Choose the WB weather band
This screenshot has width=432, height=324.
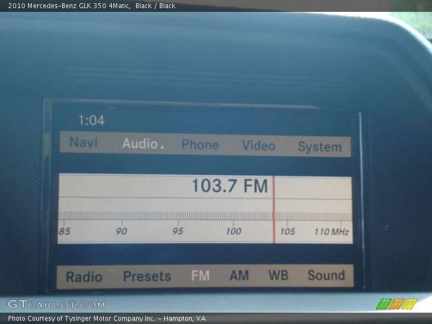(278, 275)
